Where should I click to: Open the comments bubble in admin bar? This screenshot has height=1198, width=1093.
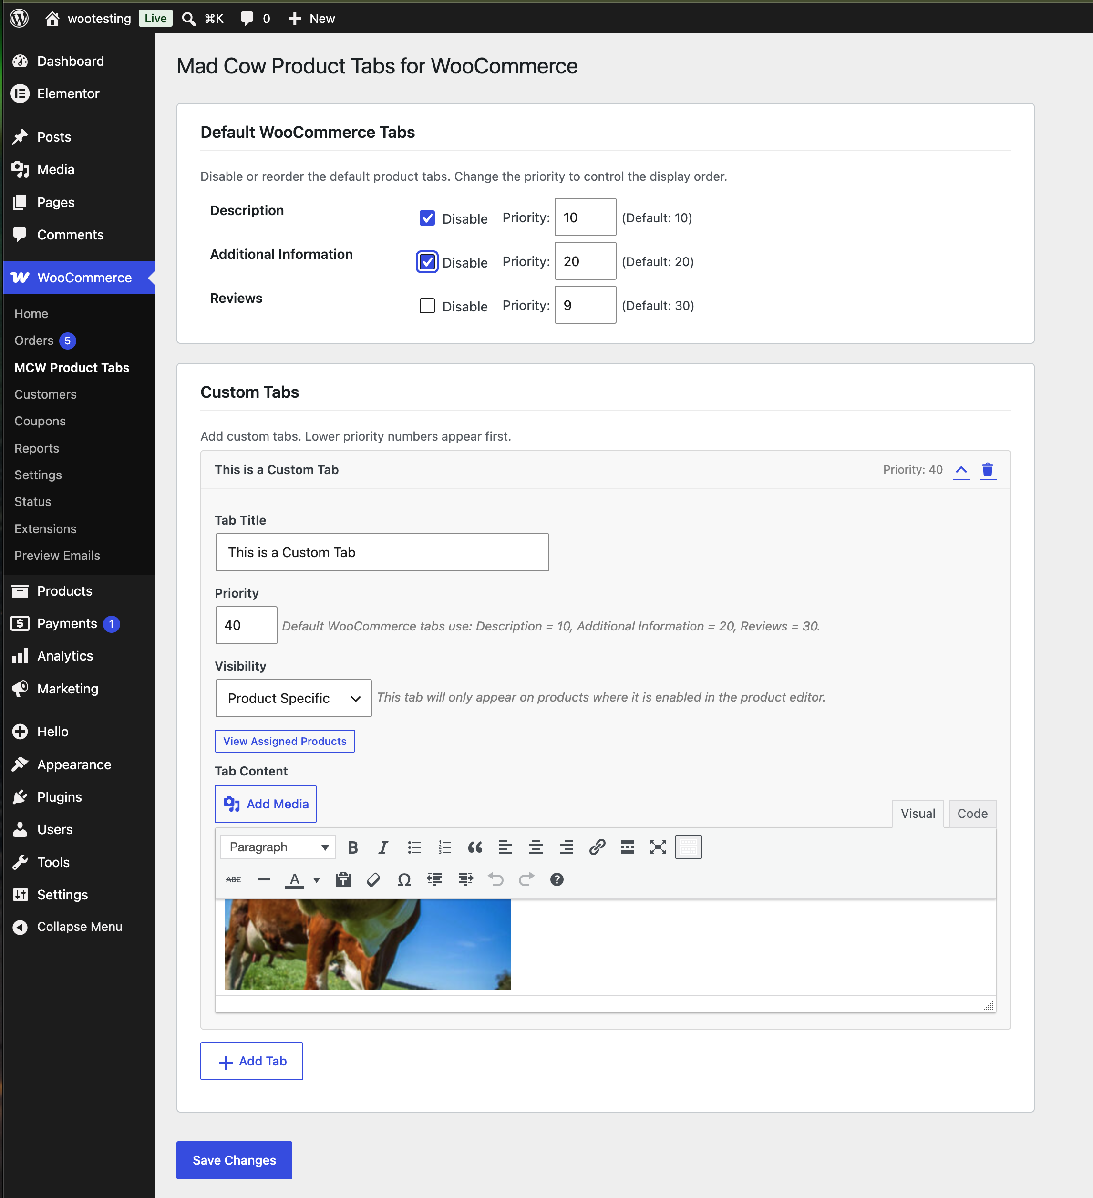coord(247,19)
